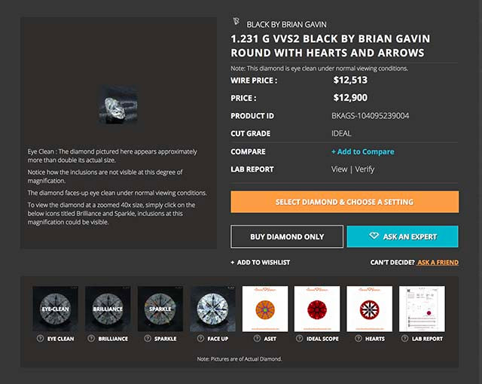482x384 pixels.
Task: Open the red Ideal Scope image
Action: pyautogui.click(x=317, y=309)
